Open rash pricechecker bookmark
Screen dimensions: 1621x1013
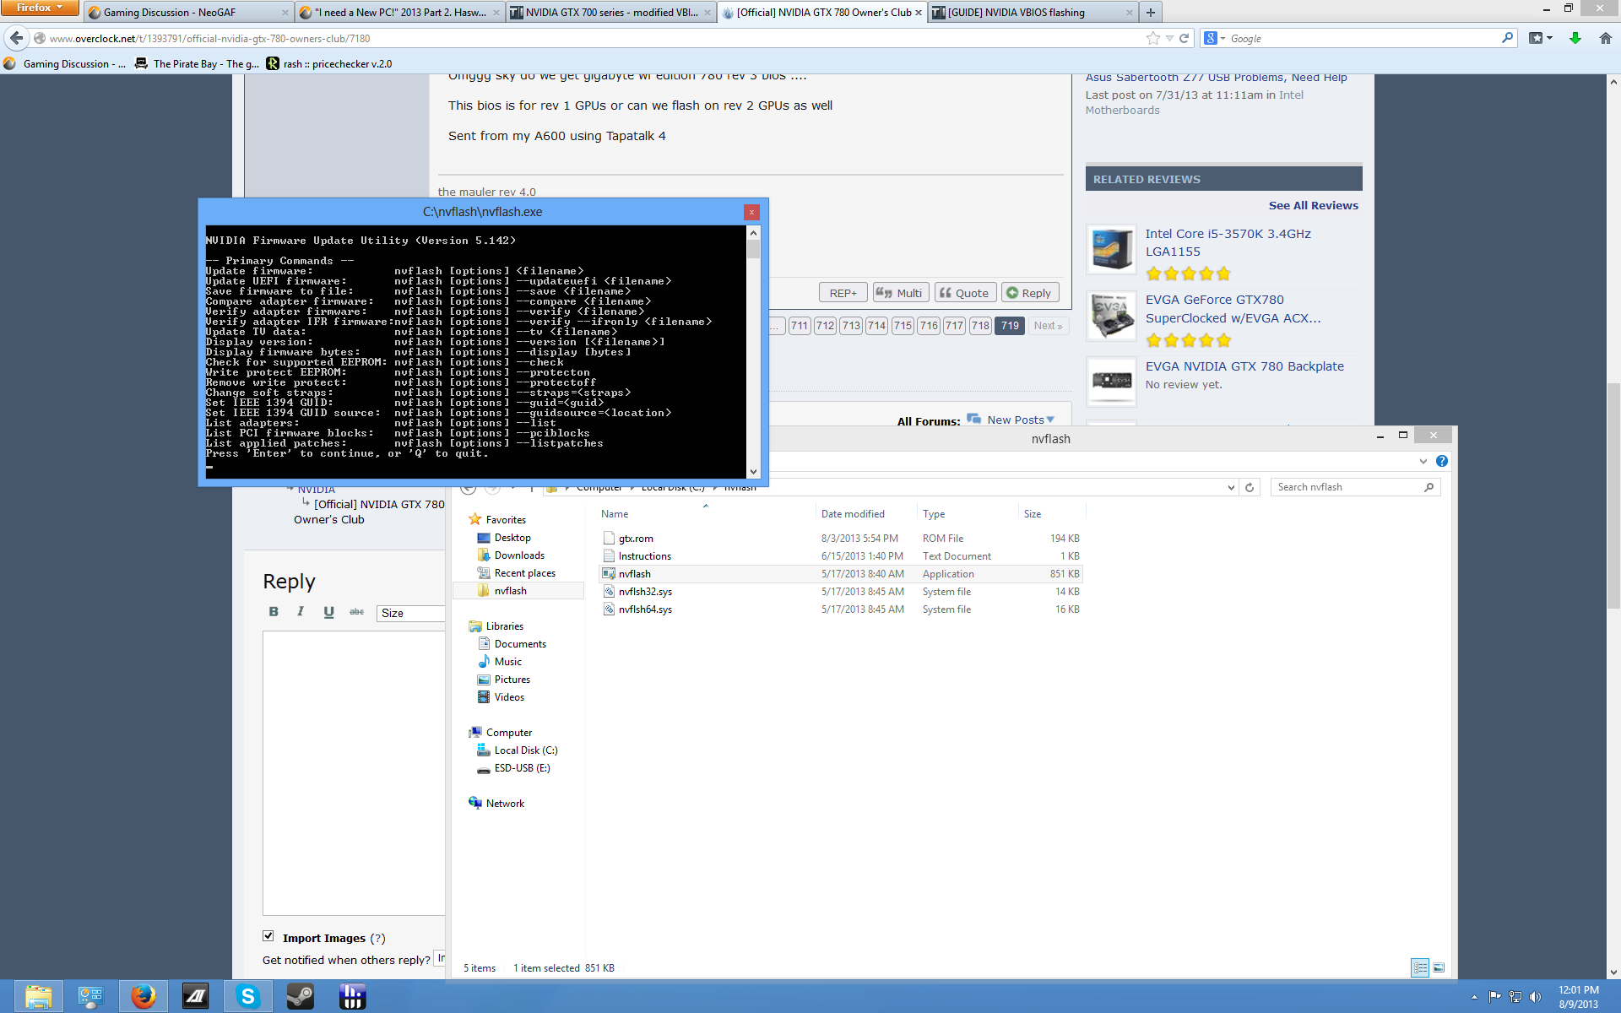click(x=329, y=63)
